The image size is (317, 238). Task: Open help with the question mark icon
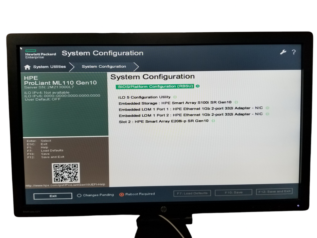[294, 52]
